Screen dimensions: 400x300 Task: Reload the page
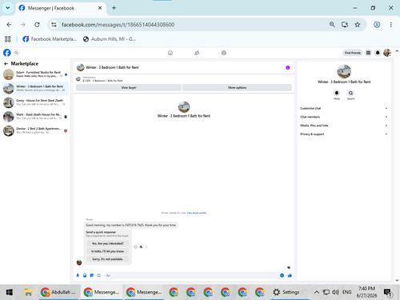point(37,25)
